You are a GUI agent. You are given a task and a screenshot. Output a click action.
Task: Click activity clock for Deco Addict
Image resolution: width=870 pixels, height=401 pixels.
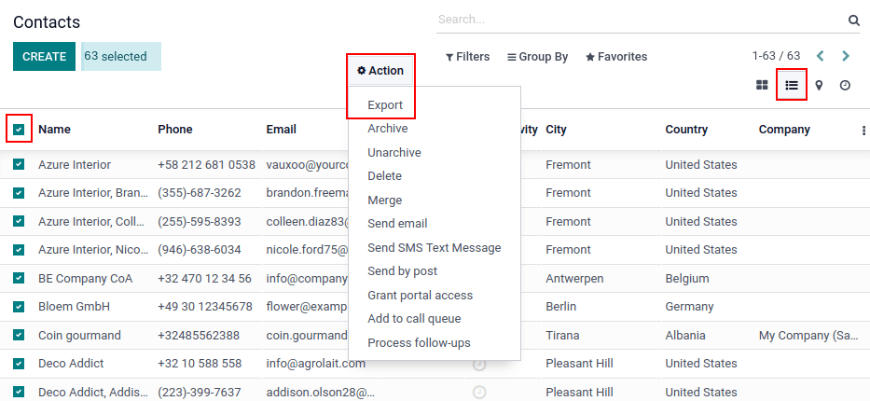point(479,364)
